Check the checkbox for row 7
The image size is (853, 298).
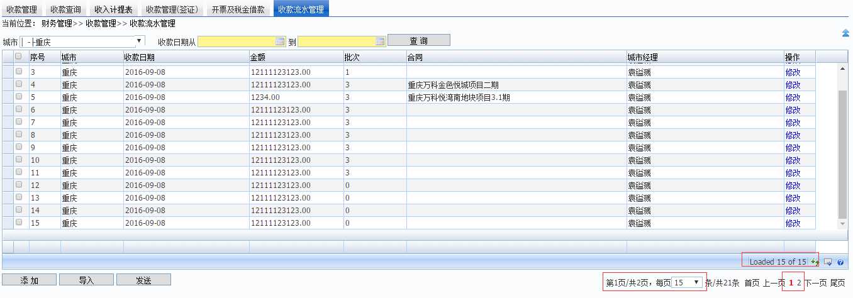pyautogui.click(x=19, y=121)
